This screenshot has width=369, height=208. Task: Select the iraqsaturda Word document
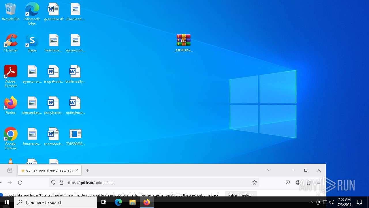[54, 74]
